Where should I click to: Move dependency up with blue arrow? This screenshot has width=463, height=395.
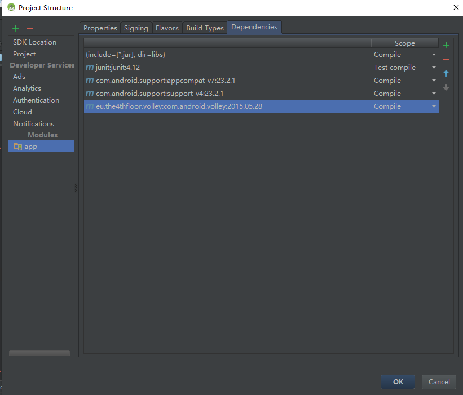tap(446, 73)
